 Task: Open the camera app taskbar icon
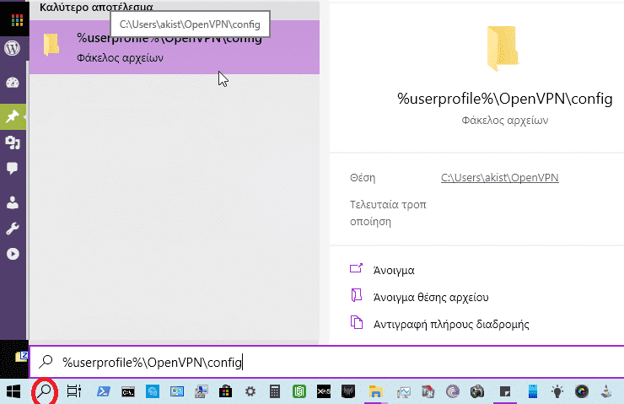(476, 391)
